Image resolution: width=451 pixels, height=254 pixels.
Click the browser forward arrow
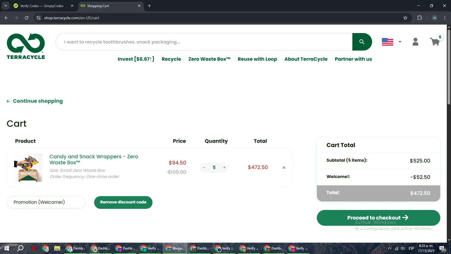(x=16, y=18)
